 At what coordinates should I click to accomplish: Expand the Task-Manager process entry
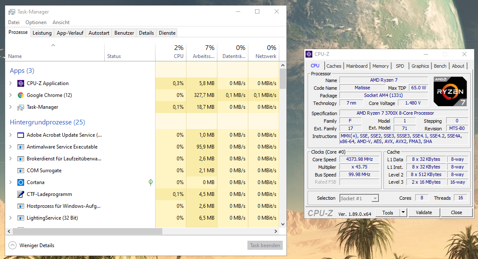[x=10, y=107]
